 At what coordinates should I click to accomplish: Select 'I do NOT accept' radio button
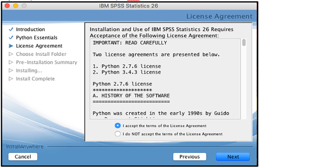(x=117, y=134)
